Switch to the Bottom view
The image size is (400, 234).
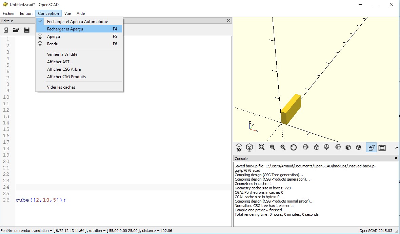(x=326, y=147)
